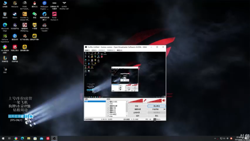Open the YY Voice desktop shortcut
Viewport: 250px width, 141px height.
[x=34, y=26]
